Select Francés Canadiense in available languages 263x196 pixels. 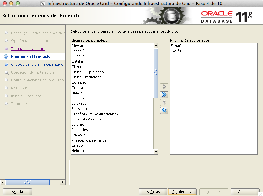89,140
